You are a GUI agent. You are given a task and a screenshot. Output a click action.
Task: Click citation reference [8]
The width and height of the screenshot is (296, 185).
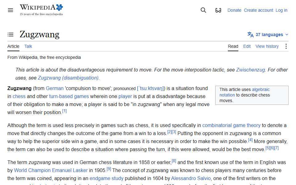coord(174,161)
